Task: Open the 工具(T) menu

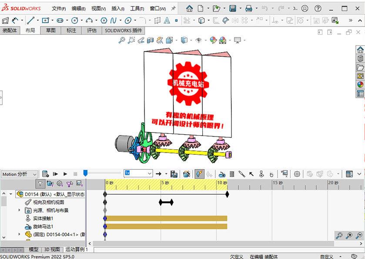Action: point(137,9)
